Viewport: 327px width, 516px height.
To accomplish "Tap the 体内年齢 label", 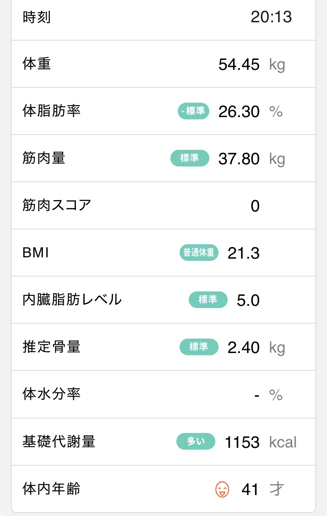I will [51, 489].
